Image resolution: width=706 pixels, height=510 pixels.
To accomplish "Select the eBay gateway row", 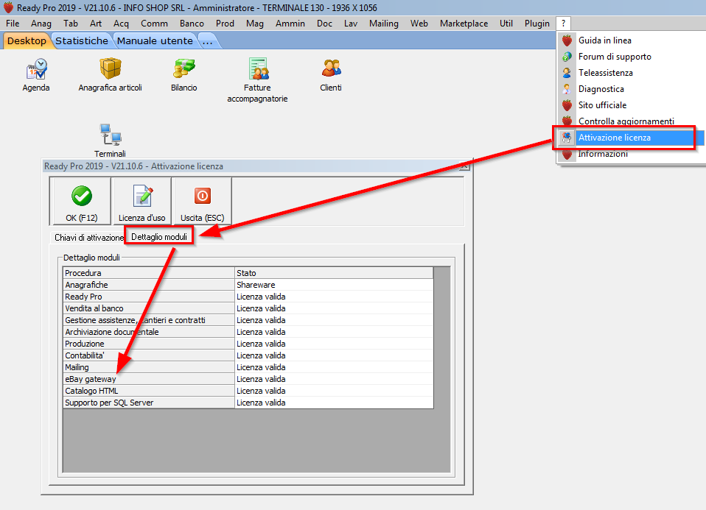I will 248,379.
